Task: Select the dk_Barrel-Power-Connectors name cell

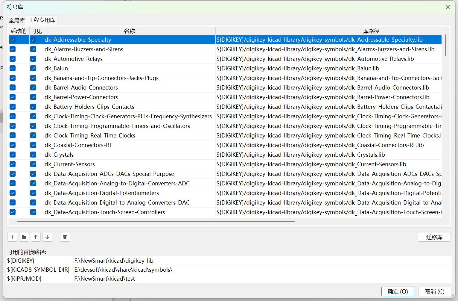Action: 130,97
